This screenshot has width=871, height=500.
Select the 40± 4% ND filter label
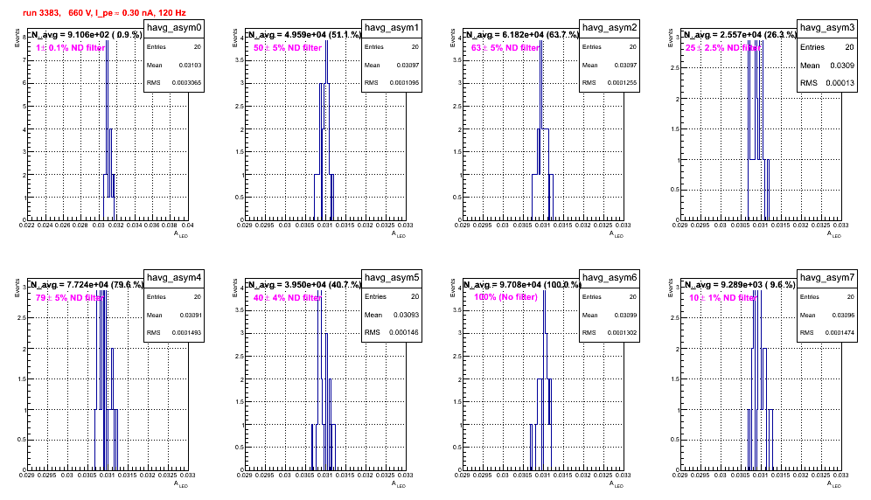click(x=288, y=298)
